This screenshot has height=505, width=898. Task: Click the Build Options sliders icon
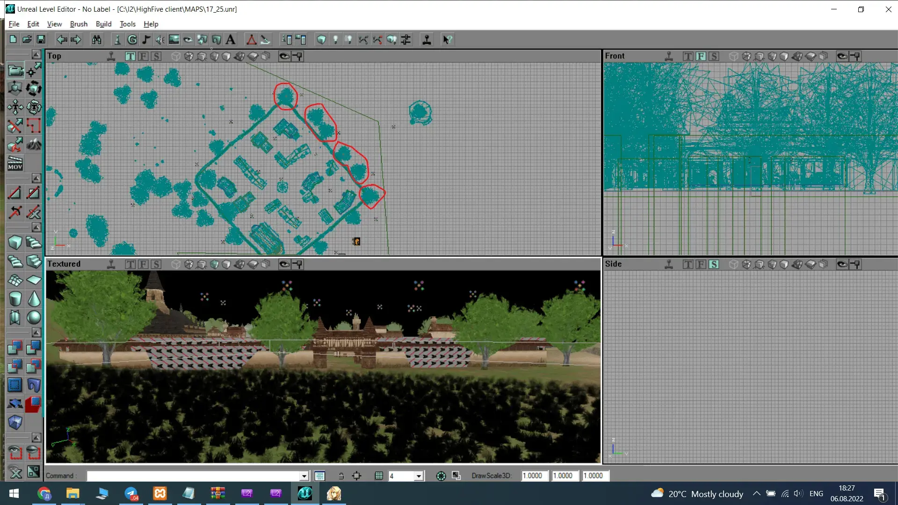[x=406, y=40]
